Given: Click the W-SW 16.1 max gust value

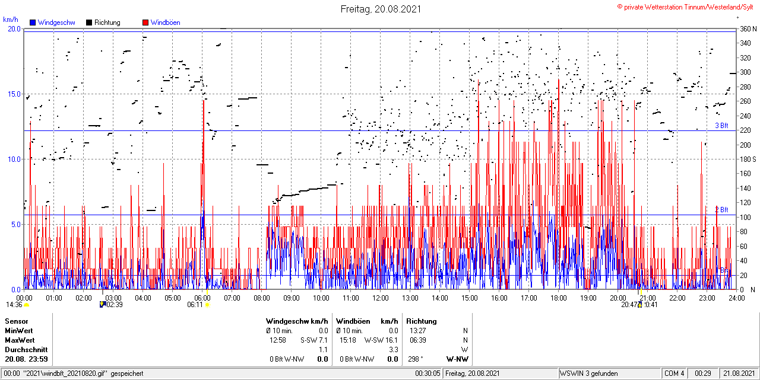Looking at the screenshot, I should point(381,340).
